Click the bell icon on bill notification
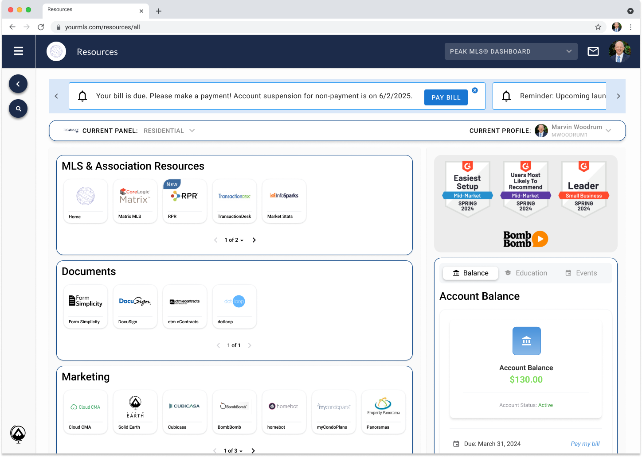 [82, 96]
